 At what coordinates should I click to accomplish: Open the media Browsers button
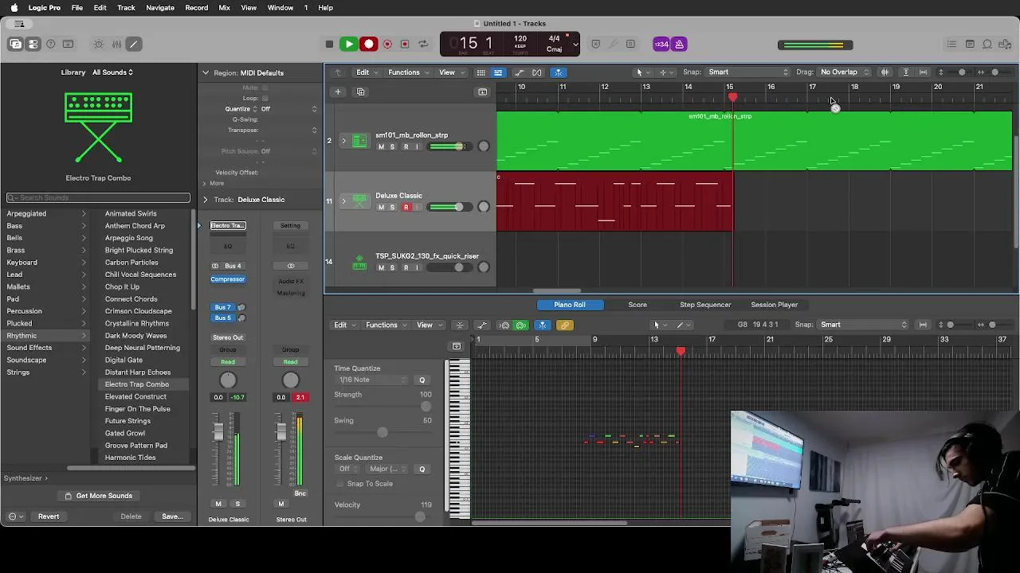tap(1005, 44)
